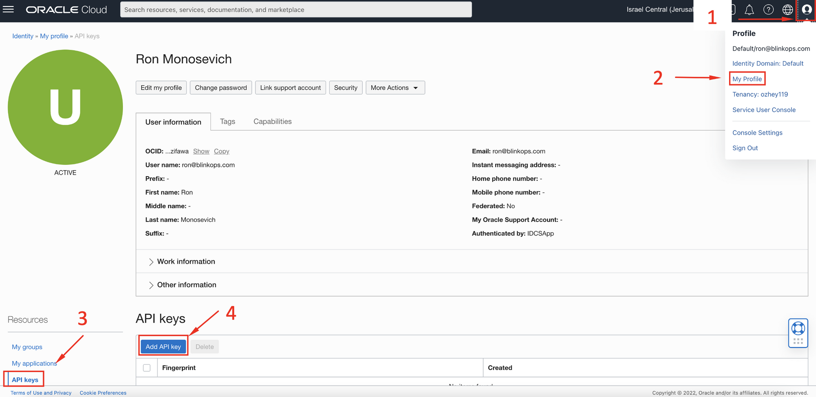The height and width of the screenshot is (397, 816).
Task: Open the region selector Israel Central
Action: (x=660, y=9)
